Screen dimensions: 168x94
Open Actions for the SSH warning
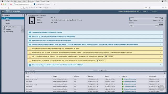[100, 61]
